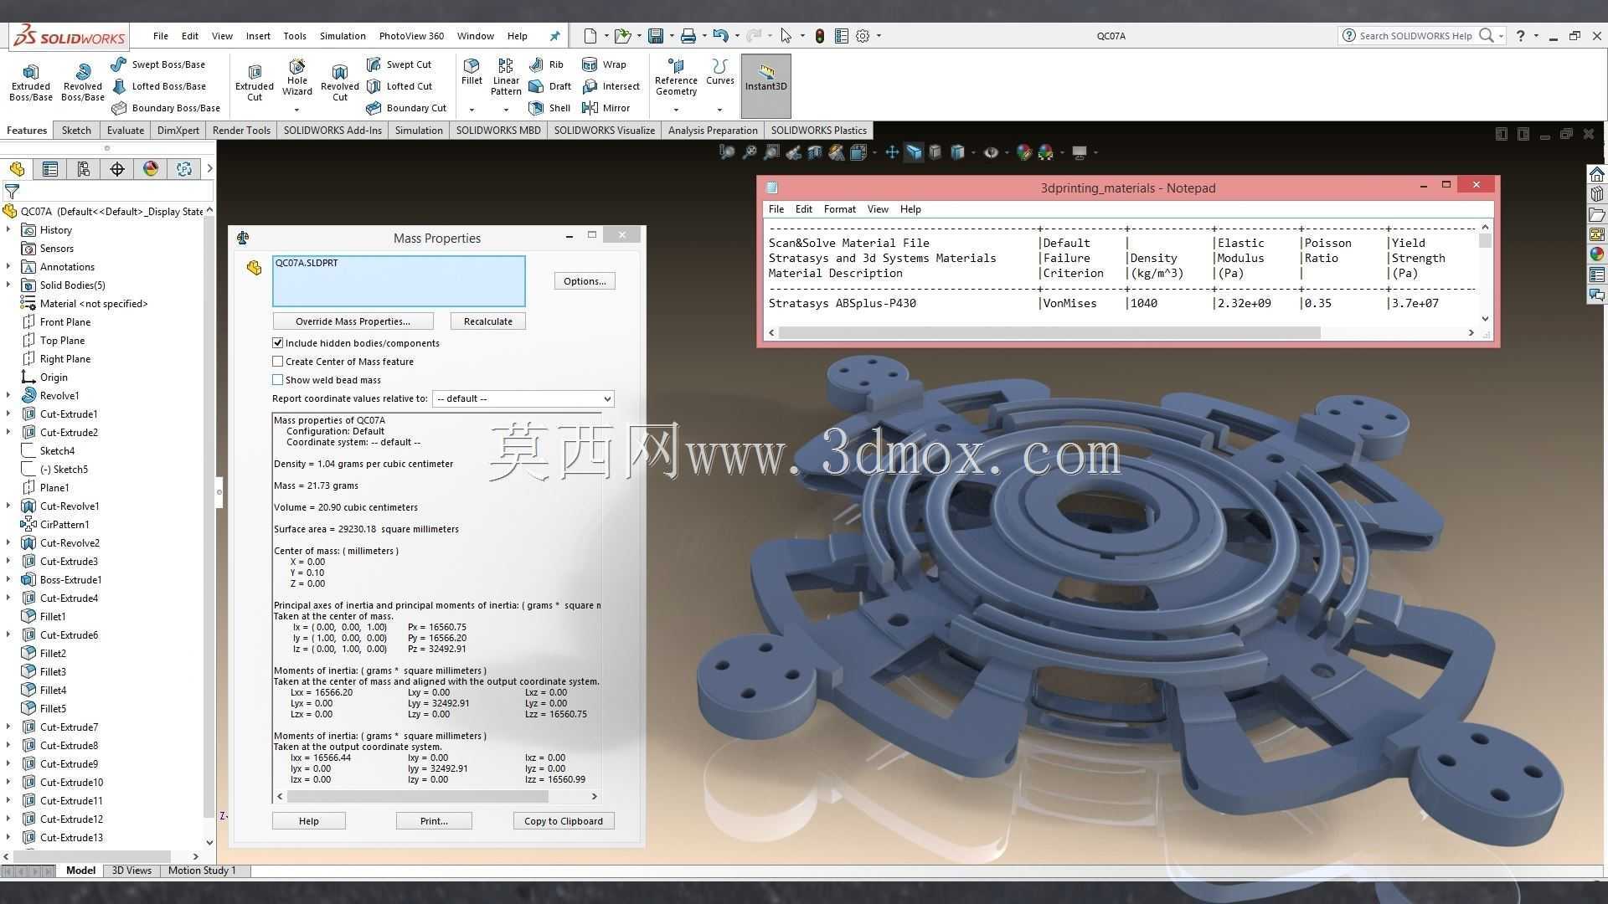The image size is (1608, 904).
Task: Click Override Mass Properties... button
Action: pyautogui.click(x=353, y=321)
